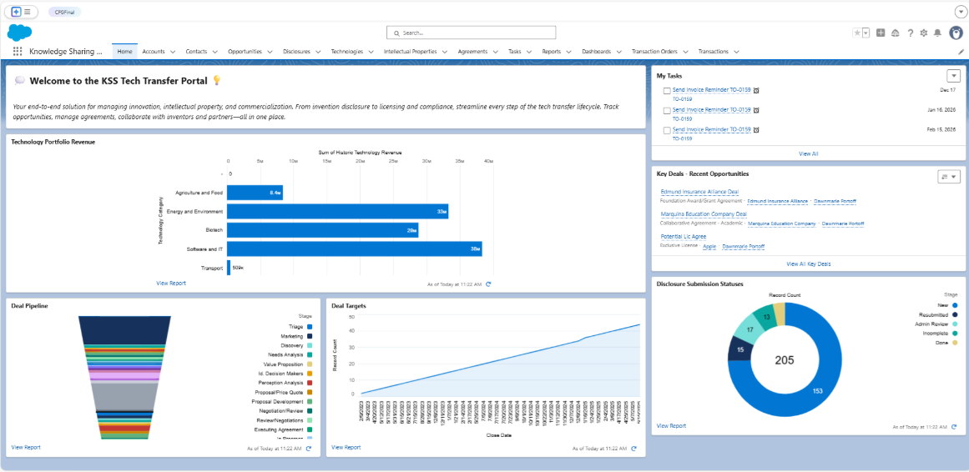Screen dimensions: 969x472
Task: Click the Triage legend color swatch
Action: (310, 327)
